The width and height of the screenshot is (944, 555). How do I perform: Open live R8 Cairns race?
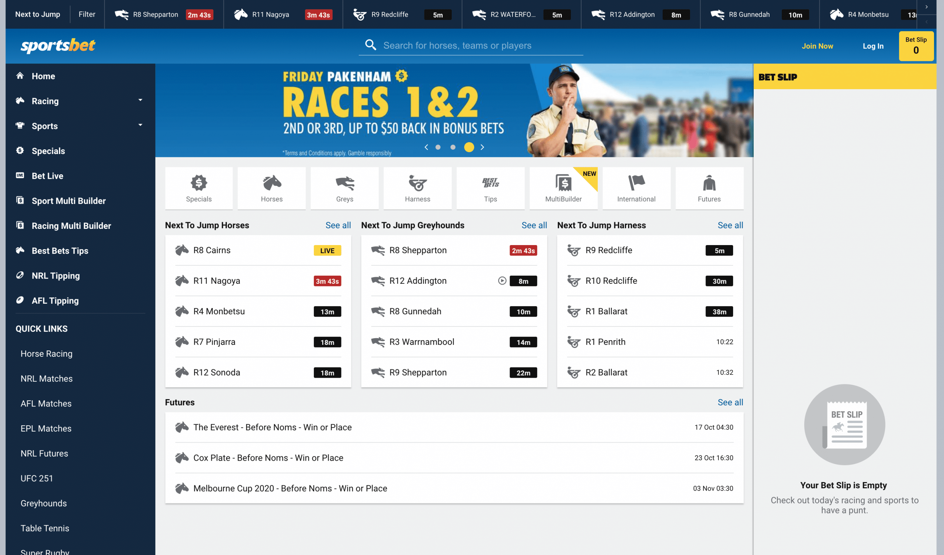point(258,250)
